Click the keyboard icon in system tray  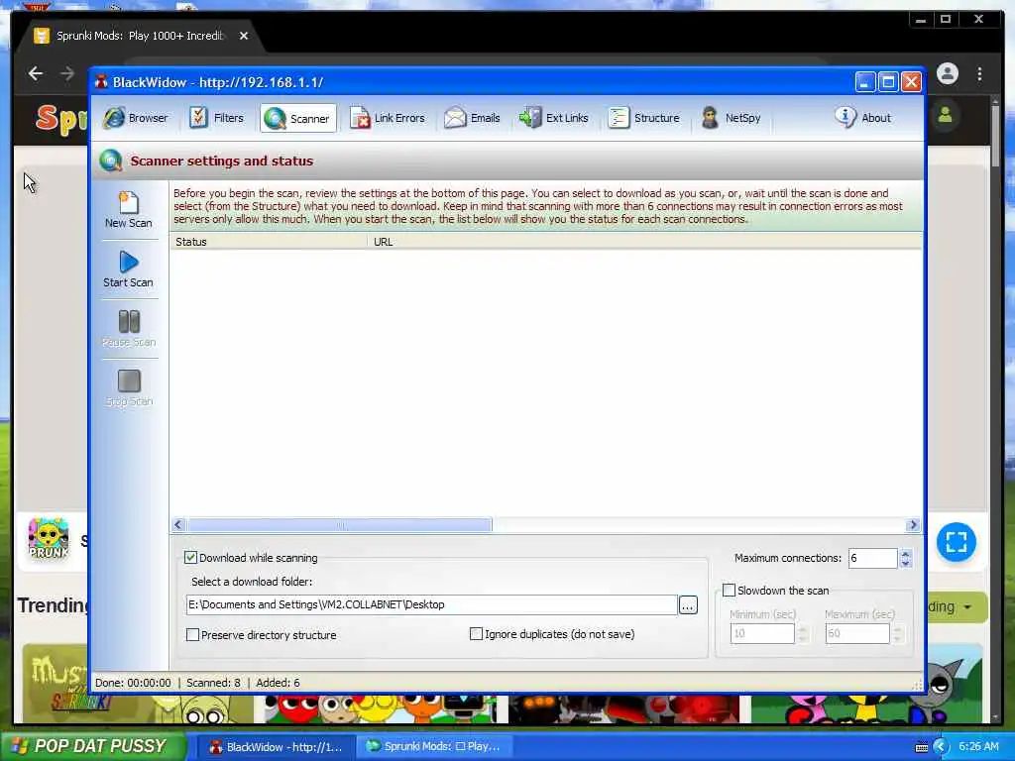coord(922,747)
